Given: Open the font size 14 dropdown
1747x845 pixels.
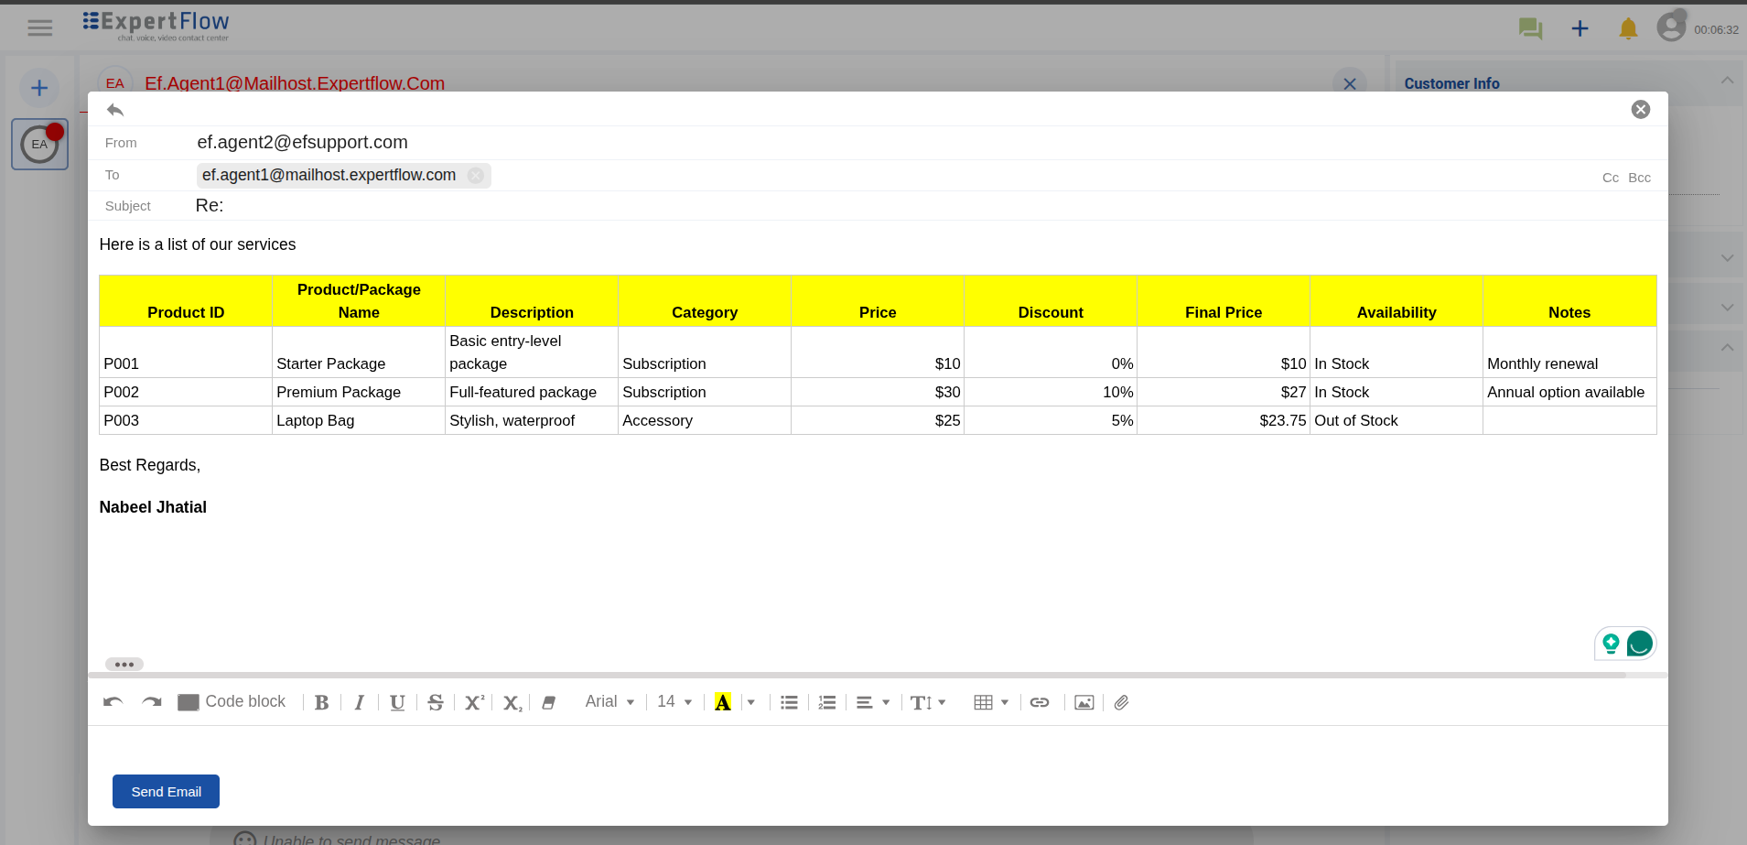Looking at the screenshot, I should pyautogui.click(x=674, y=701).
